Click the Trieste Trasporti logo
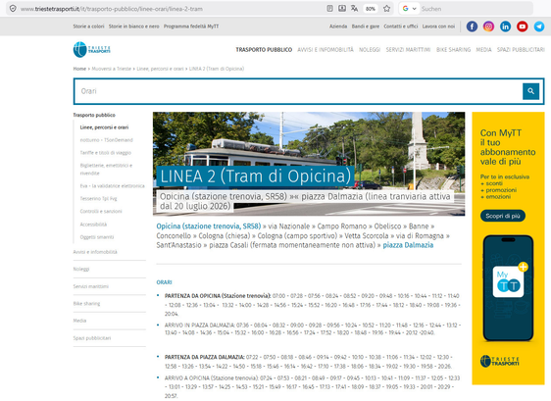 (92, 50)
